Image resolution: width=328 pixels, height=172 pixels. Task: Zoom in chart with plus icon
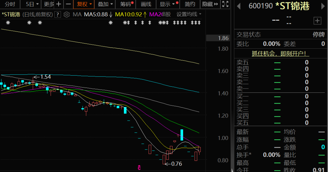(59, 4)
